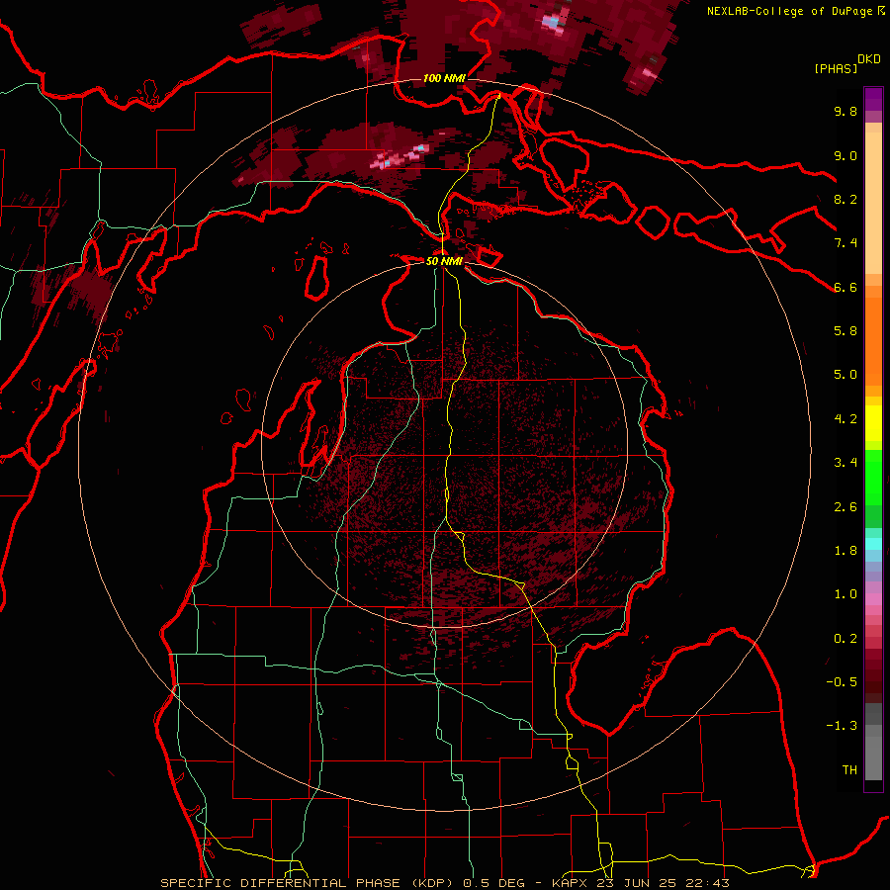Click the KAPX radar station identifier in caption

pyautogui.click(x=571, y=883)
